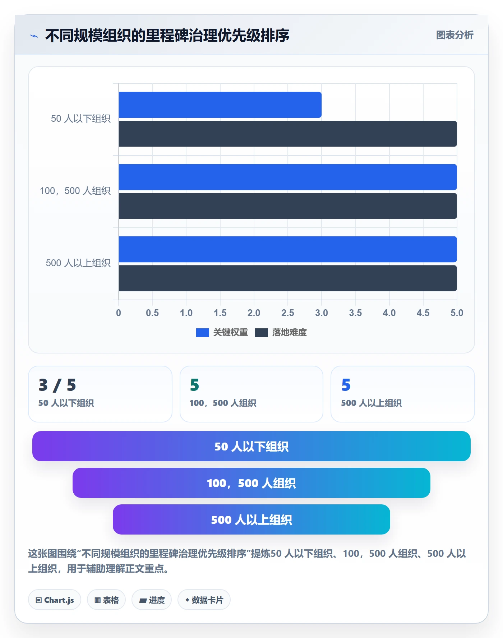
Task: Click the dark bar for 100，500 人组织
Action: pos(288,206)
